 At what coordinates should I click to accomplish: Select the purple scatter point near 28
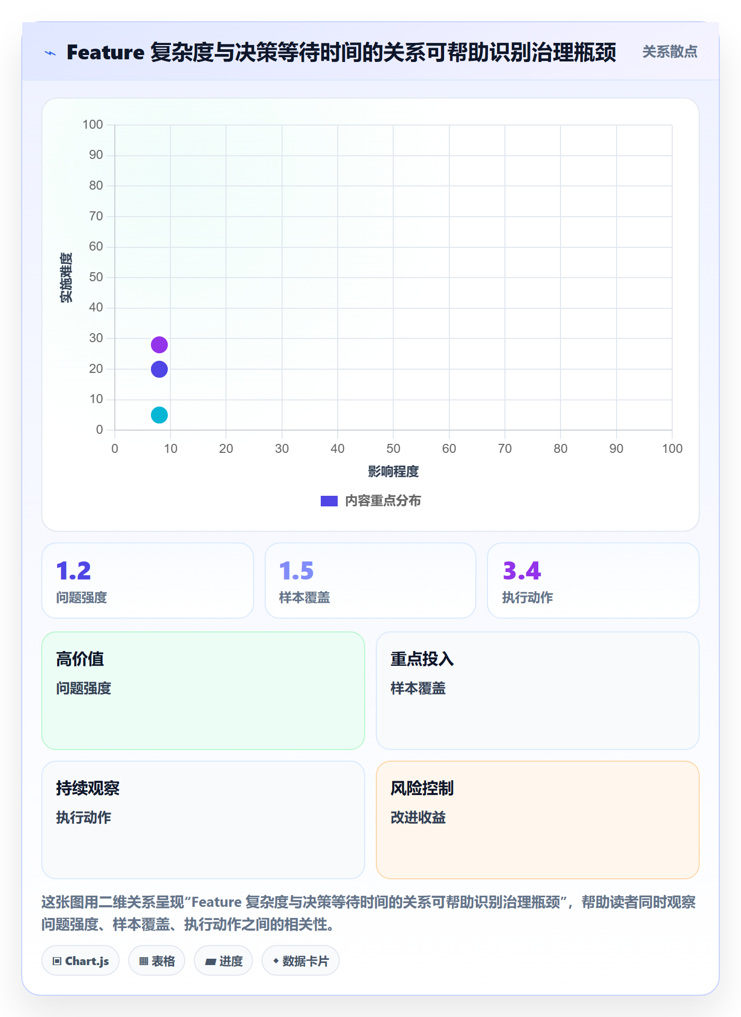click(x=159, y=345)
